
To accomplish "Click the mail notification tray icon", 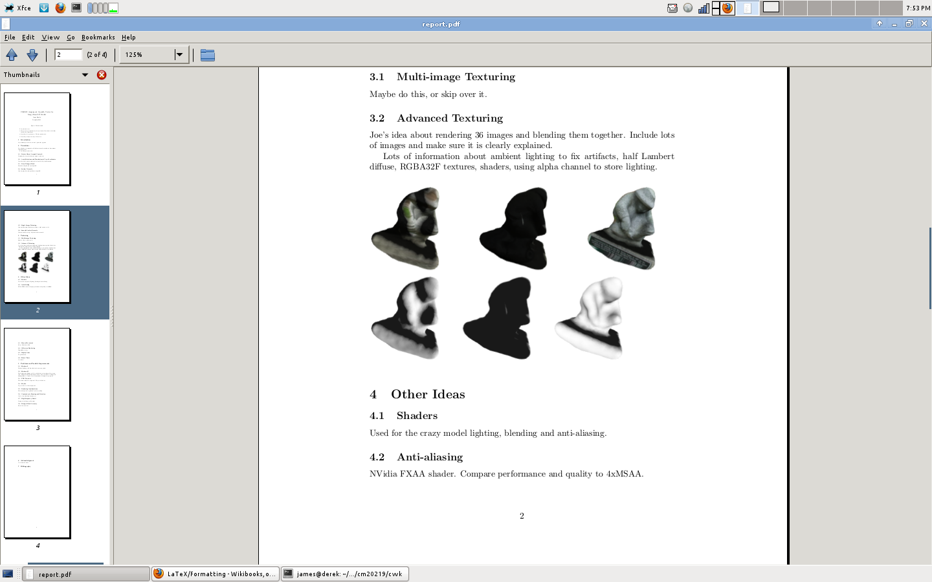I will pyautogui.click(x=672, y=8).
